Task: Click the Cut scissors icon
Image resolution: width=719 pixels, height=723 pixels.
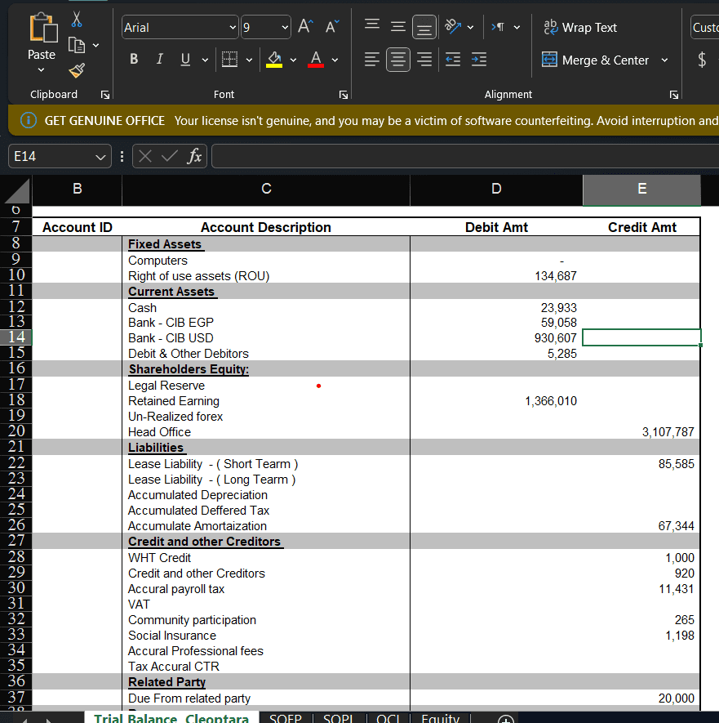Action: [x=77, y=17]
